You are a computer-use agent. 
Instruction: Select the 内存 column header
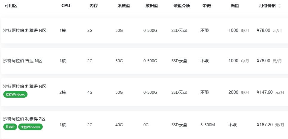click(x=94, y=6)
